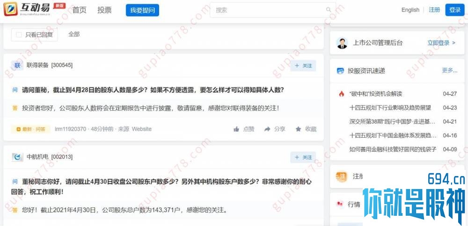The image size is (468, 226).
Task: Favorite the 联得装备 post via star icon
Action: click(298, 129)
